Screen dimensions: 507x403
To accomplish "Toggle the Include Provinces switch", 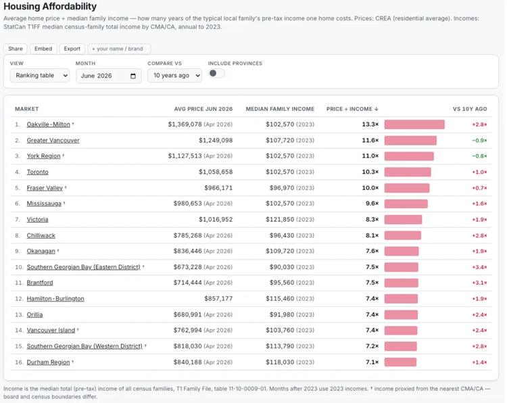I will 216,74.
